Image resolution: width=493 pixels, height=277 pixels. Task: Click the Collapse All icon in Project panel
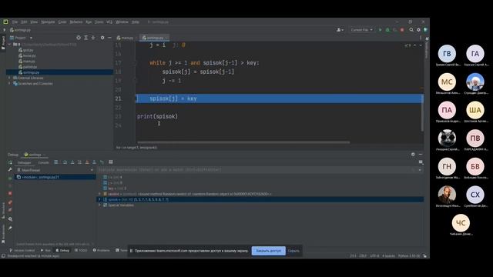(x=93, y=38)
